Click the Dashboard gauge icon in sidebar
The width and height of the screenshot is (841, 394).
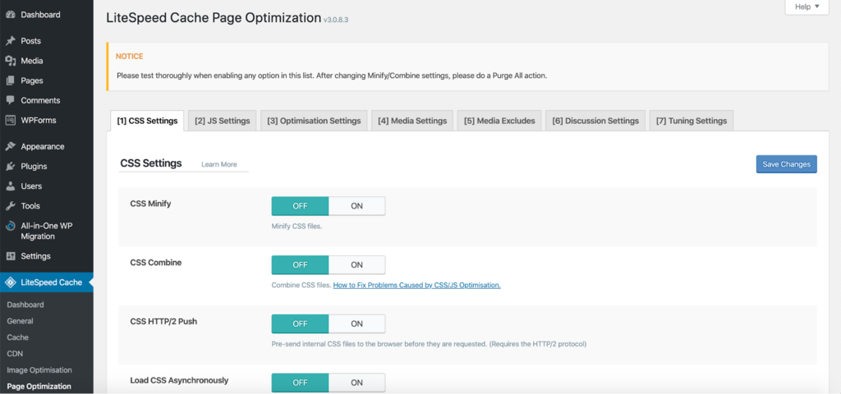(10, 15)
